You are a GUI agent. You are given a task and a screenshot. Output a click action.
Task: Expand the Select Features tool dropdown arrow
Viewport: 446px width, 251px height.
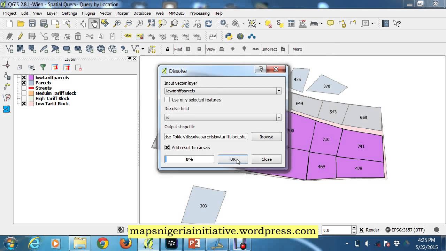point(260,23)
